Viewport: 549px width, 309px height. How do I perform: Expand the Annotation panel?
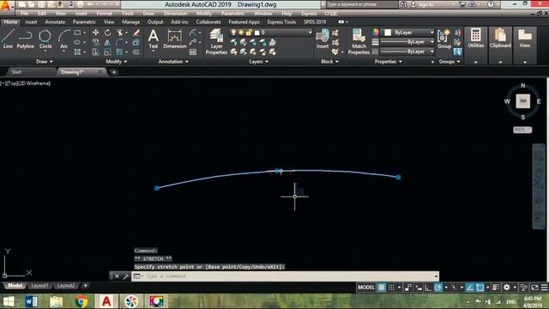(x=173, y=61)
